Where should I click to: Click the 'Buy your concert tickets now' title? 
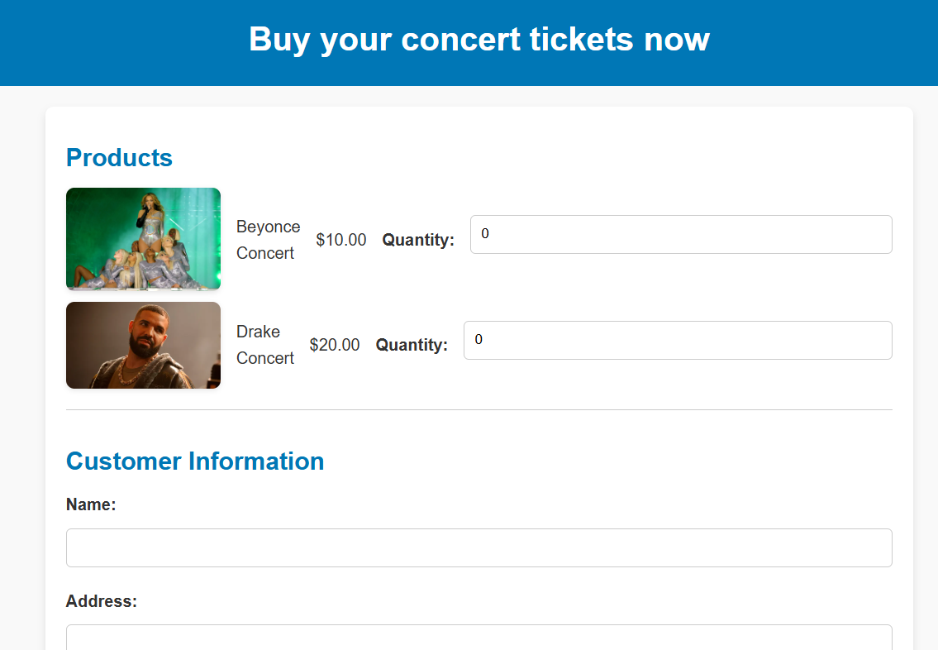[479, 39]
